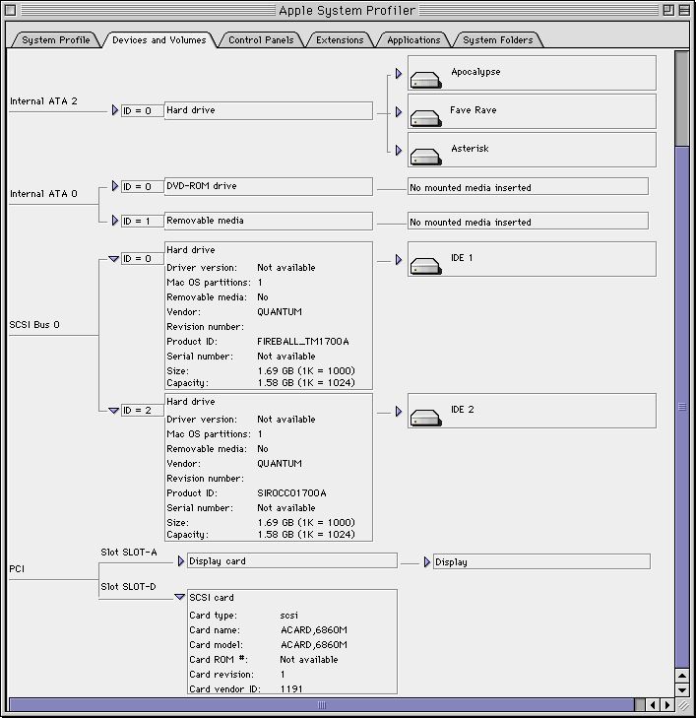Click the IDE 2 volume disk icon
The height and width of the screenshot is (718, 696).
click(425, 417)
